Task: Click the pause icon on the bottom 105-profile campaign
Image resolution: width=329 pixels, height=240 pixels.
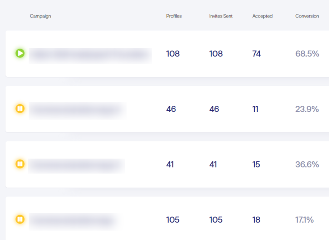Action: 20,220
